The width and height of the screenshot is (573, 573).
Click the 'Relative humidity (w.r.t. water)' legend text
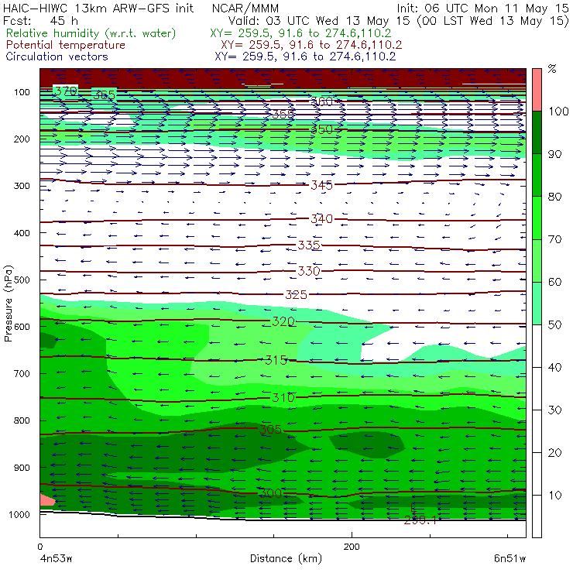pos(91,33)
